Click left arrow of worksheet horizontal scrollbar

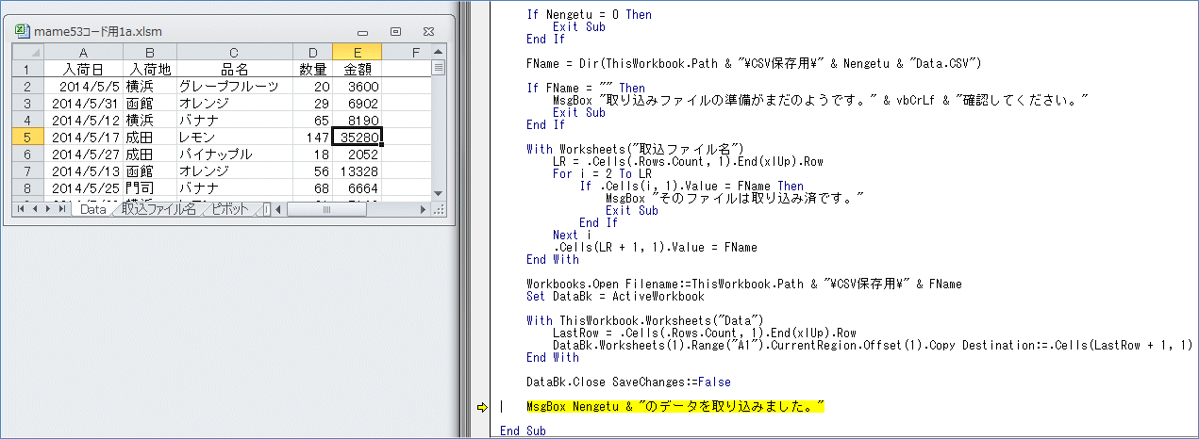click(280, 209)
